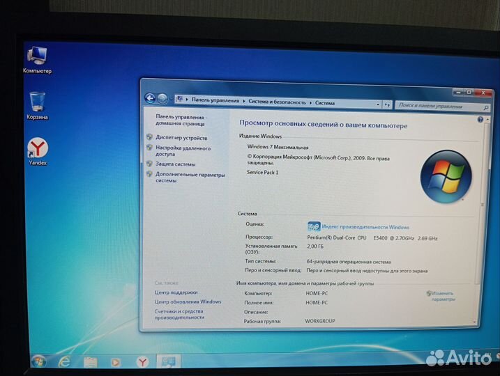Open Windows Explorer folder in taskbar
500x376 pixels.
[x=91, y=362]
